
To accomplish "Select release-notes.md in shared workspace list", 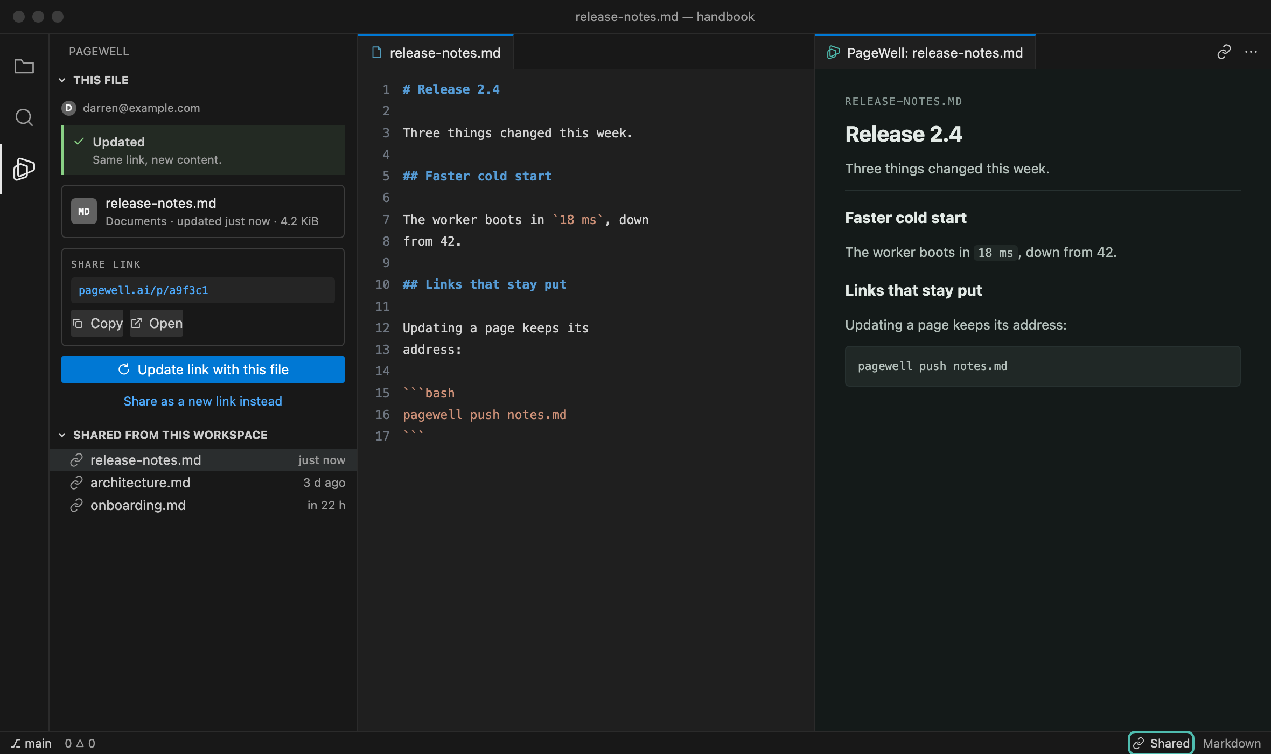I will tap(203, 460).
